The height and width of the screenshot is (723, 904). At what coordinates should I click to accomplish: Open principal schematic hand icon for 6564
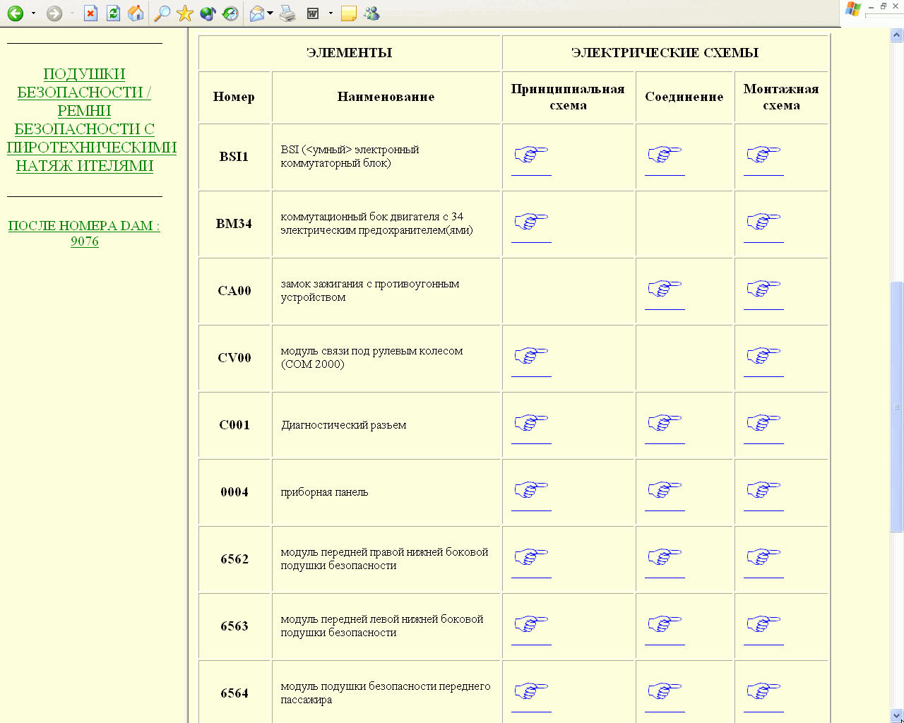(531, 691)
